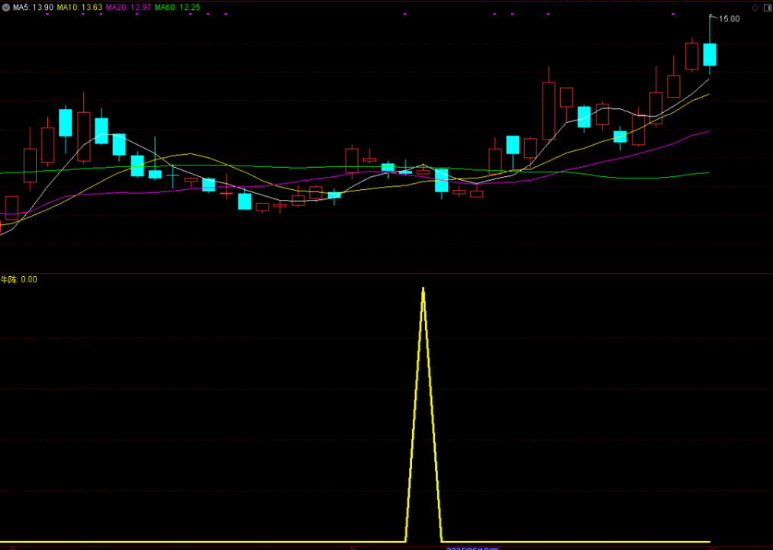Click the right end of magenta MA20 line
Image resolution: width=773 pixels, height=550 pixels.
point(707,131)
